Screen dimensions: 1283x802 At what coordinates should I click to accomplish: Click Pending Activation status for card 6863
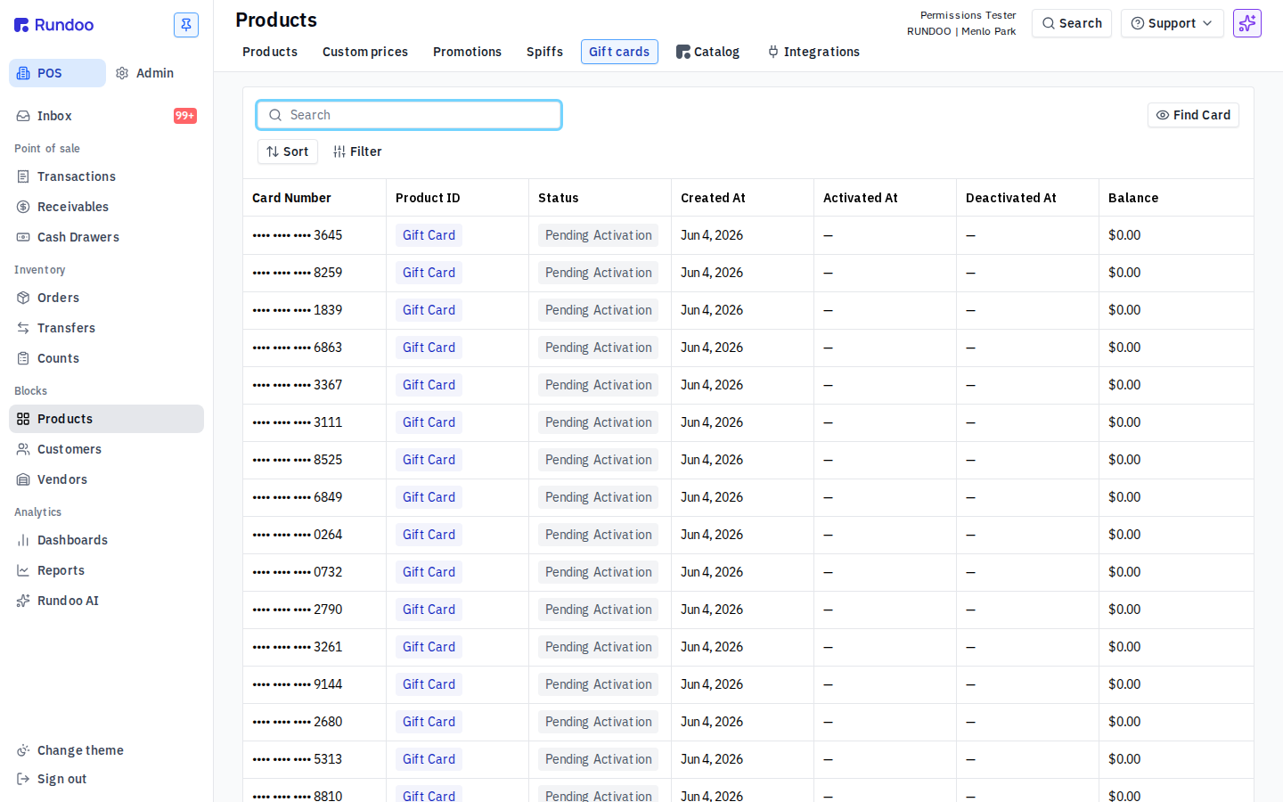point(599,348)
